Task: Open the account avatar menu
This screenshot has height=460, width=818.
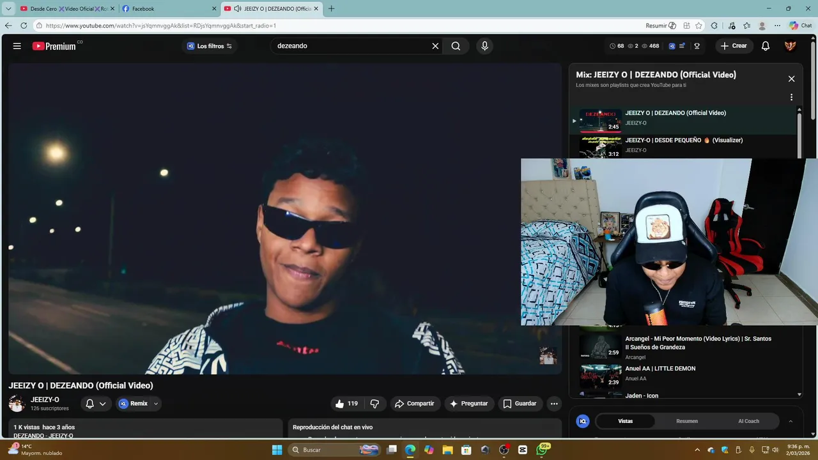Action: click(791, 46)
